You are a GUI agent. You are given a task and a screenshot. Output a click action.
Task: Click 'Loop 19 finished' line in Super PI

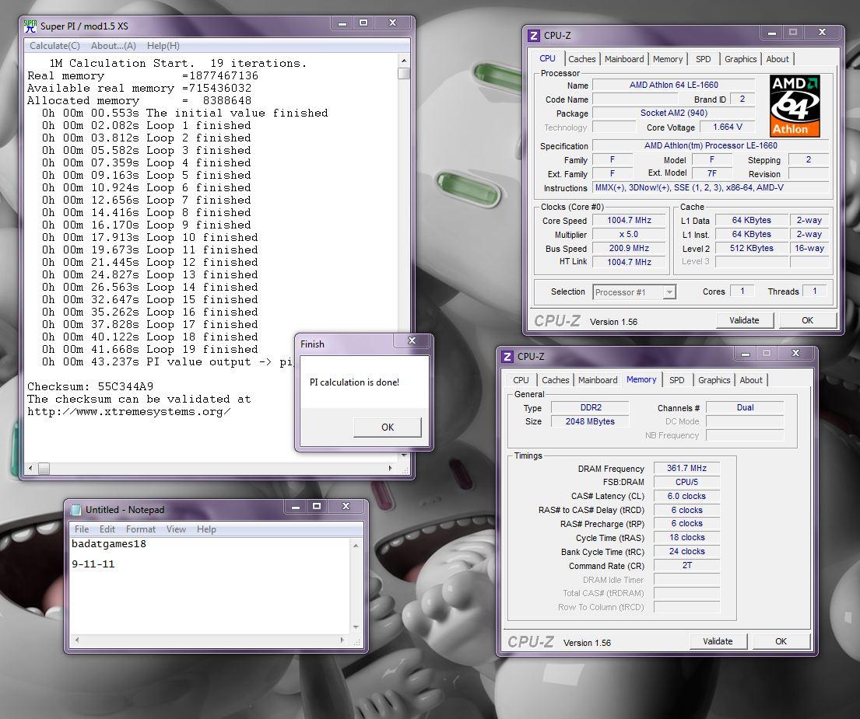pos(202,349)
